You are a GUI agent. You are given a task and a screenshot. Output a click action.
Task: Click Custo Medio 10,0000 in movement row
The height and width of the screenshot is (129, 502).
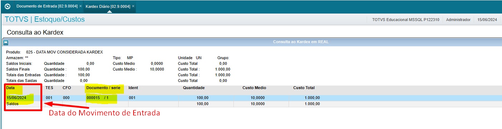[x=257, y=98]
